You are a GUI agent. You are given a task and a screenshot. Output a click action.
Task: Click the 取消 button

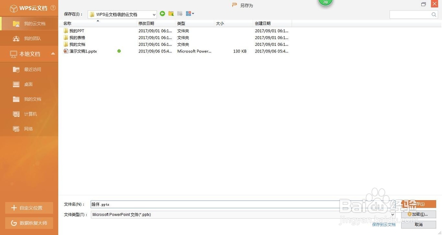419,224
